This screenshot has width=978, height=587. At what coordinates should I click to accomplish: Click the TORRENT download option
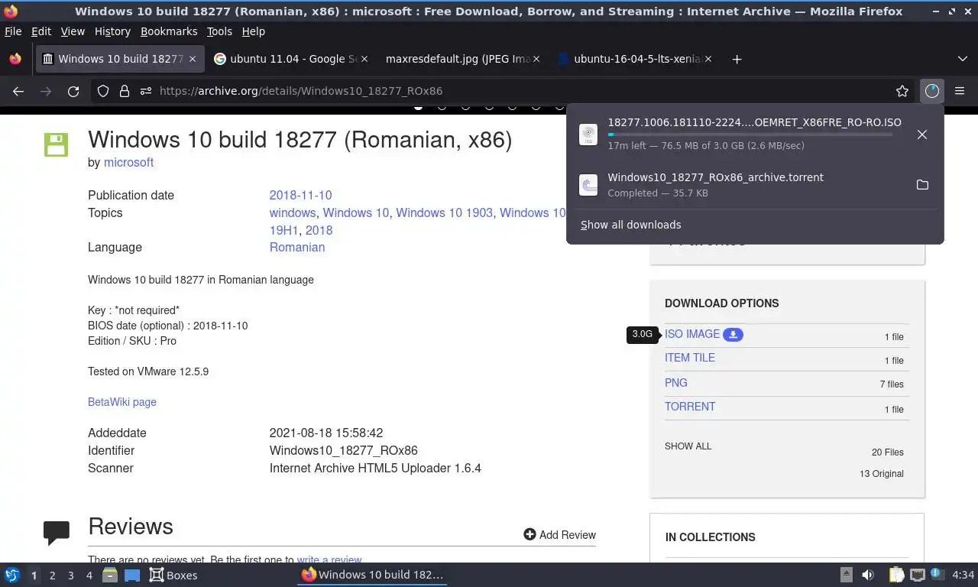coord(690,407)
